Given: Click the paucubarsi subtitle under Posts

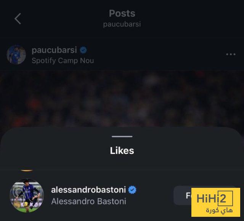Looking at the screenshot, I should tap(122, 24).
